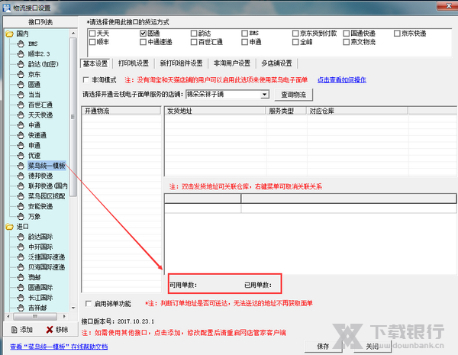
Task: Click the horizontal scrollbar thumb under the interface list
Action: [x=35, y=316]
